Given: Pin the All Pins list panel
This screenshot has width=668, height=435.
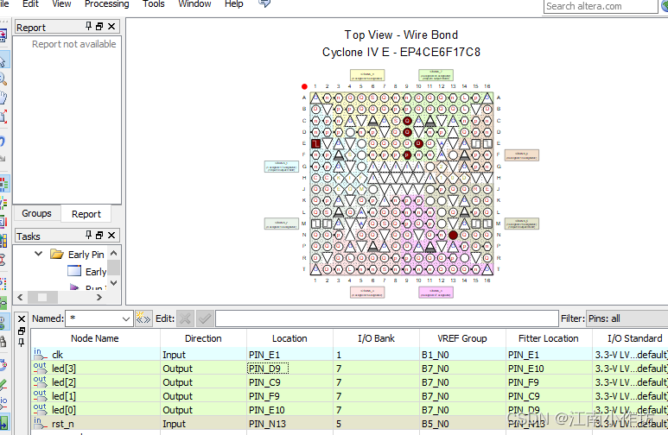Looking at the screenshot, I should (x=22, y=343).
